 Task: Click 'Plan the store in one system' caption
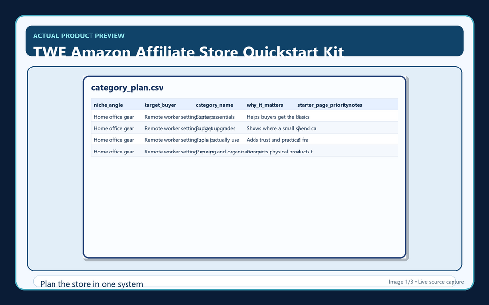click(x=91, y=284)
